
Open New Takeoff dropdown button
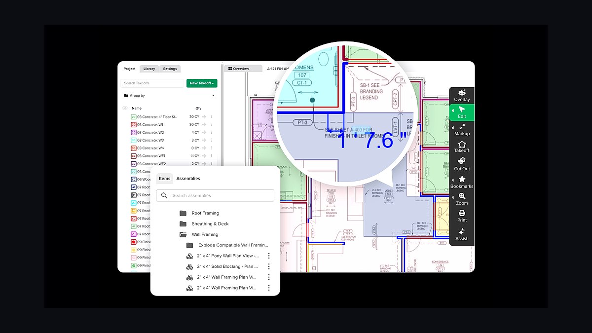pyautogui.click(x=202, y=83)
